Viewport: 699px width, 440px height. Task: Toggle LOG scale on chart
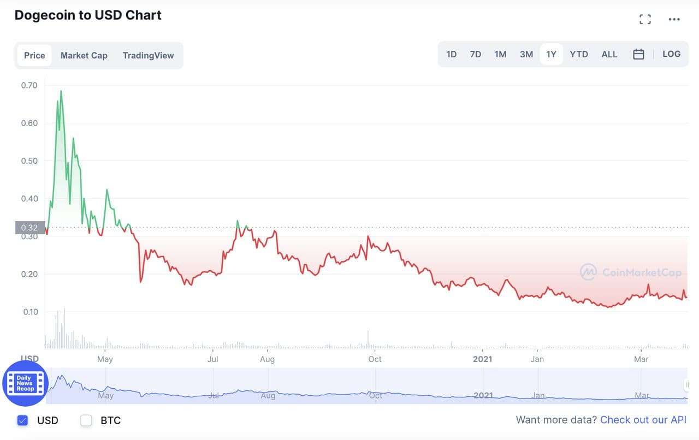point(671,54)
